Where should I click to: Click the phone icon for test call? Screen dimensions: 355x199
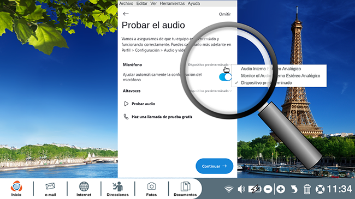click(x=126, y=117)
